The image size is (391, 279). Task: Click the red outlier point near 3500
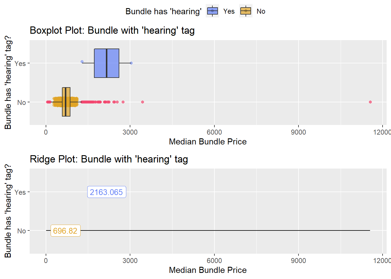[143, 102]
